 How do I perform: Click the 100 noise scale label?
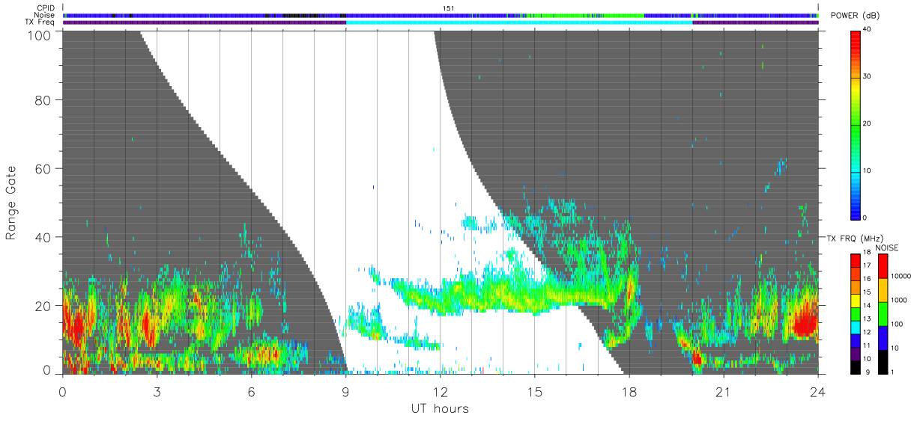click(x=897, y=324)
